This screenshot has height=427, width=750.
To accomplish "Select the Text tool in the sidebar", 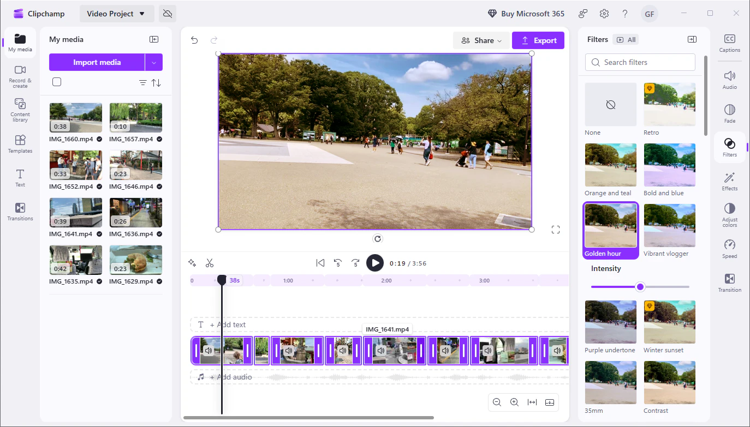I will pyautogui.click(x=20, y=178).
